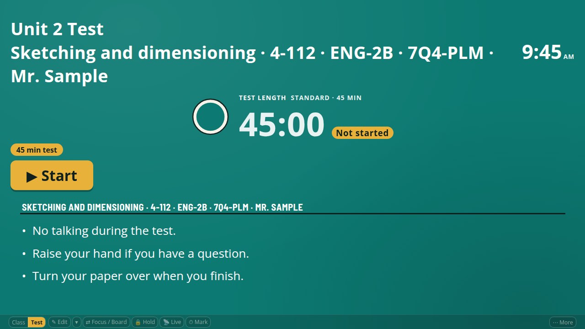Toggle the Hold lock button

pyautogui.click(x=145, y=322)
